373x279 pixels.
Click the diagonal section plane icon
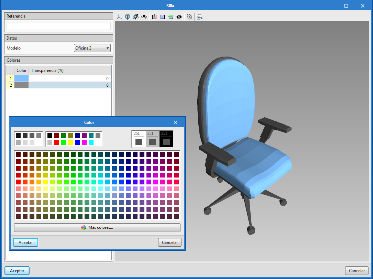coord(163,17)
